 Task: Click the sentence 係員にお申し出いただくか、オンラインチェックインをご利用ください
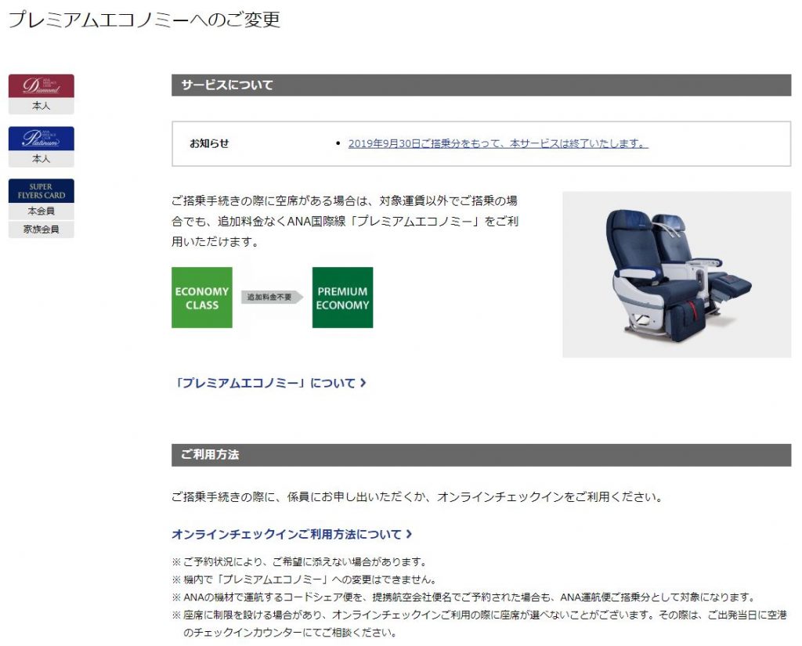(475, 497)
